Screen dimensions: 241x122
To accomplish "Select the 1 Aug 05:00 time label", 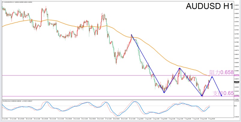I will pos(140,119).
